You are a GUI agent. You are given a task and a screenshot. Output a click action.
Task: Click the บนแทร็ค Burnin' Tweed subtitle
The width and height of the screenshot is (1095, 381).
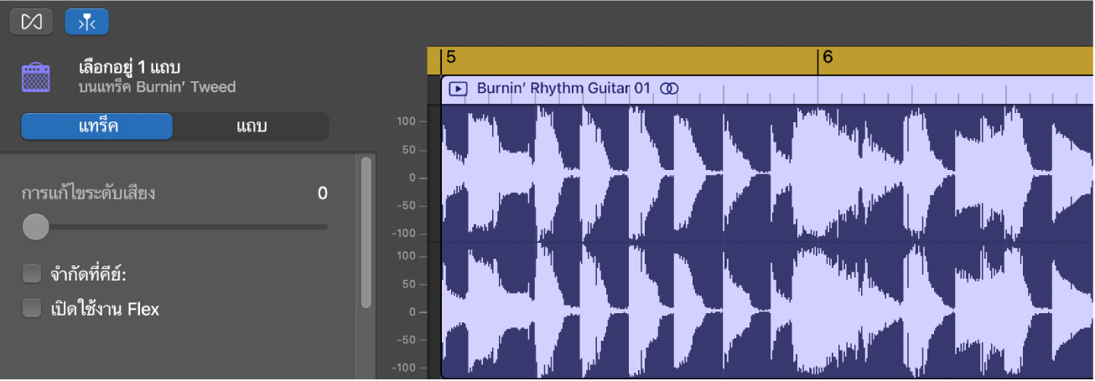tap(157, 86)
